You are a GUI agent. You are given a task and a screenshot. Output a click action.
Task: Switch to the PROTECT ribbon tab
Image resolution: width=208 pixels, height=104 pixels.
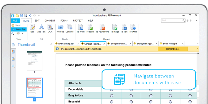[78, 21]
